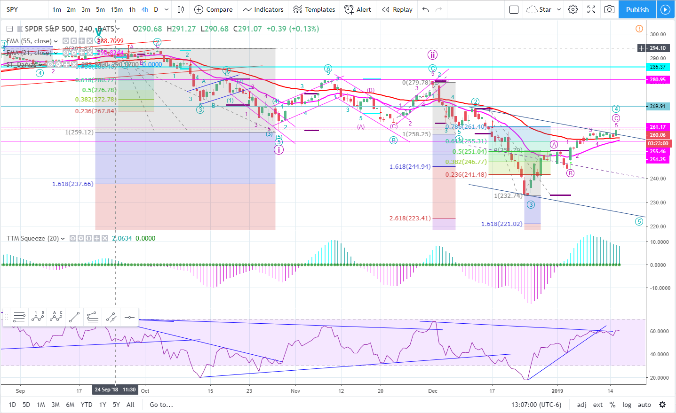Click the orange warning icon near price scale
This screenshot has height=413, width=676.
click(x=639, y=29)
